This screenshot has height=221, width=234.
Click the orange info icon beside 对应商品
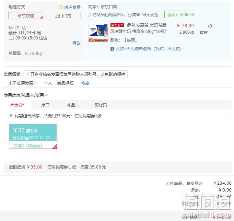click(61, 7)
